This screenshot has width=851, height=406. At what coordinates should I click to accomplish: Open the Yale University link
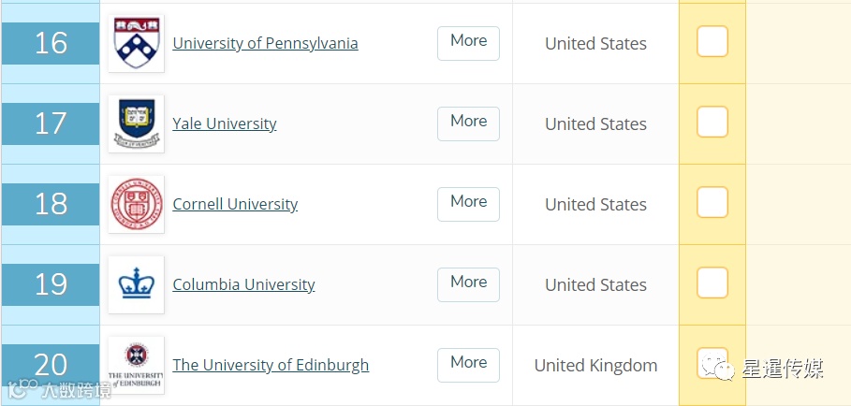tap(225, 123)
